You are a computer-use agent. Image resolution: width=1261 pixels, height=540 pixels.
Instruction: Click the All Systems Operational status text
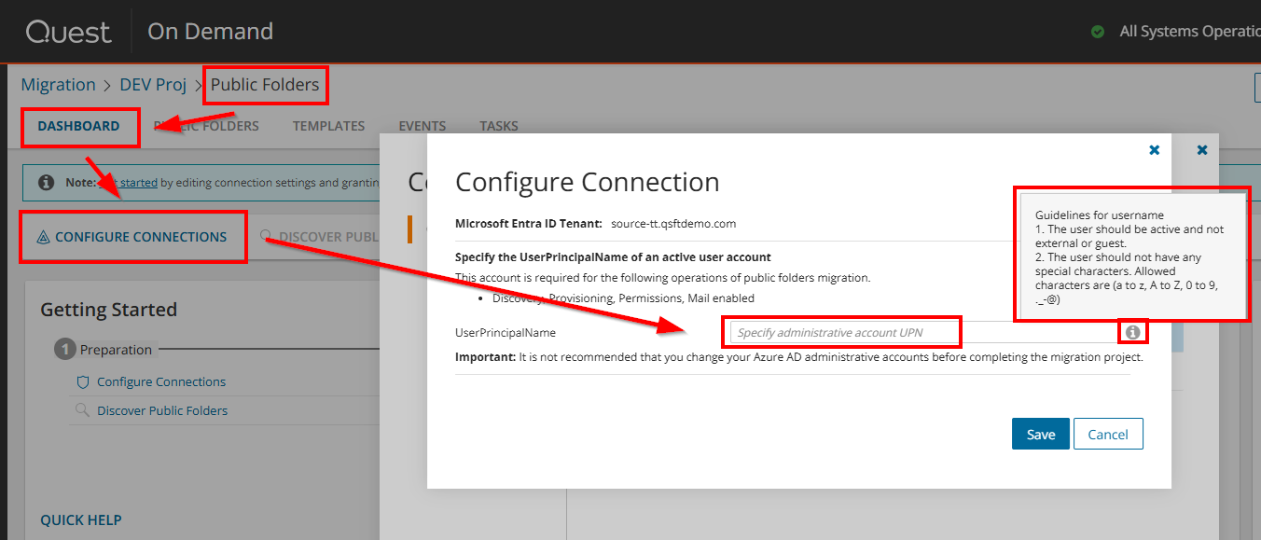(x=1190, y=32)
